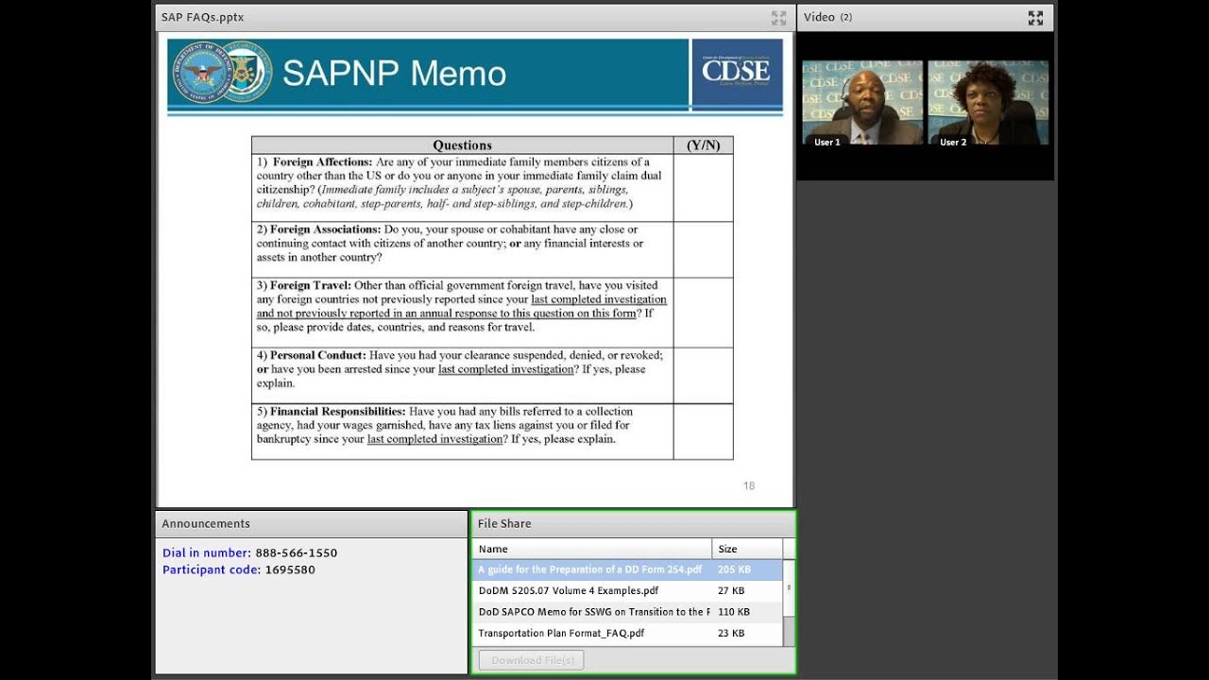Image resolution: width=1209 pixels, height=680 pixels.
Task: Maximize the SAP FAQs.pptx share pod
Action: point(778,17)
